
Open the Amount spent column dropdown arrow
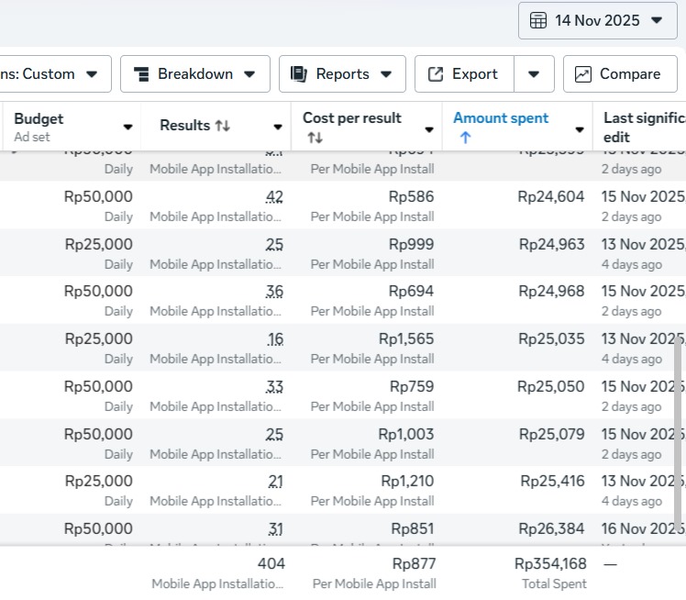[579, 129]
